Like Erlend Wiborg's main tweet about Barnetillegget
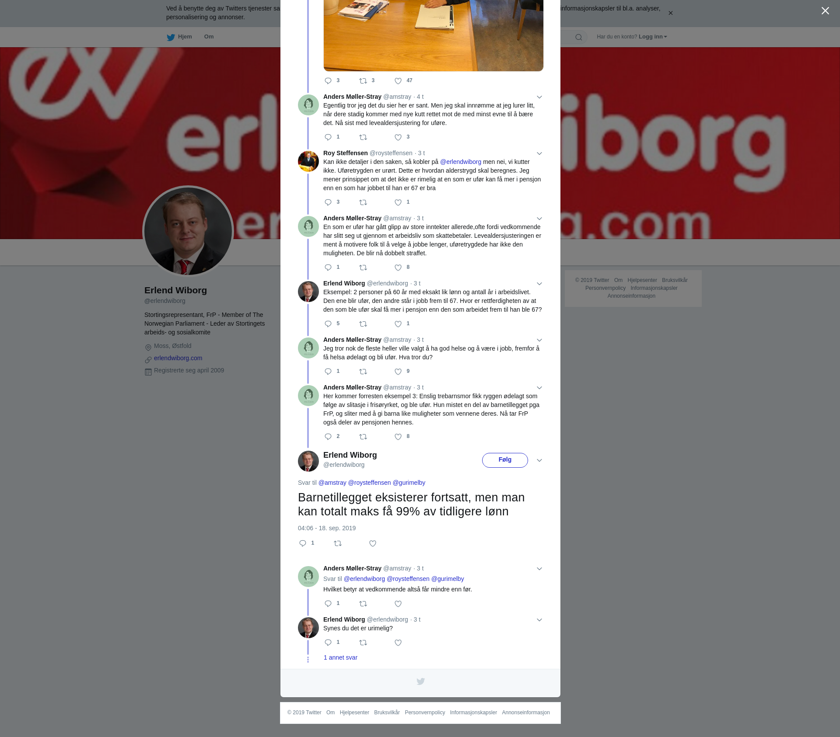The height and width of the screenshot is (737, 840). pos(373,543)
